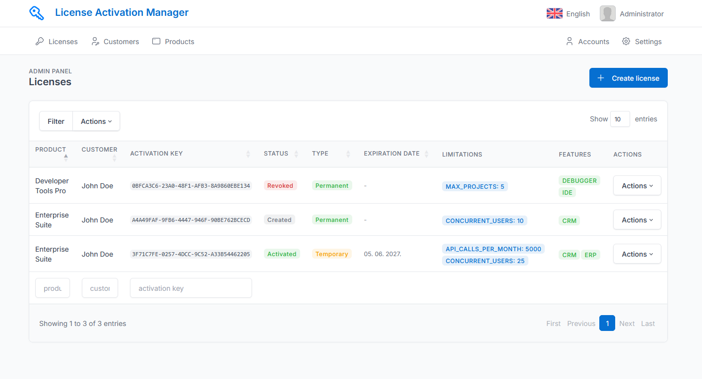Sort by Status column arrows
Viewport: 702px width, 379px height.
click(296, 154)
